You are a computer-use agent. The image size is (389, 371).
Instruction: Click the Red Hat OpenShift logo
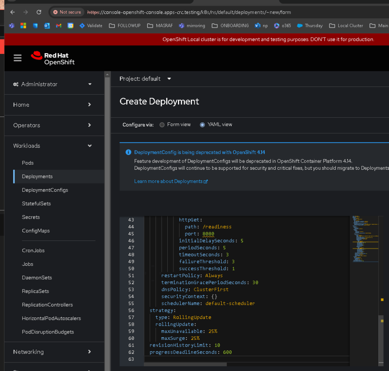tap(52, 58)
